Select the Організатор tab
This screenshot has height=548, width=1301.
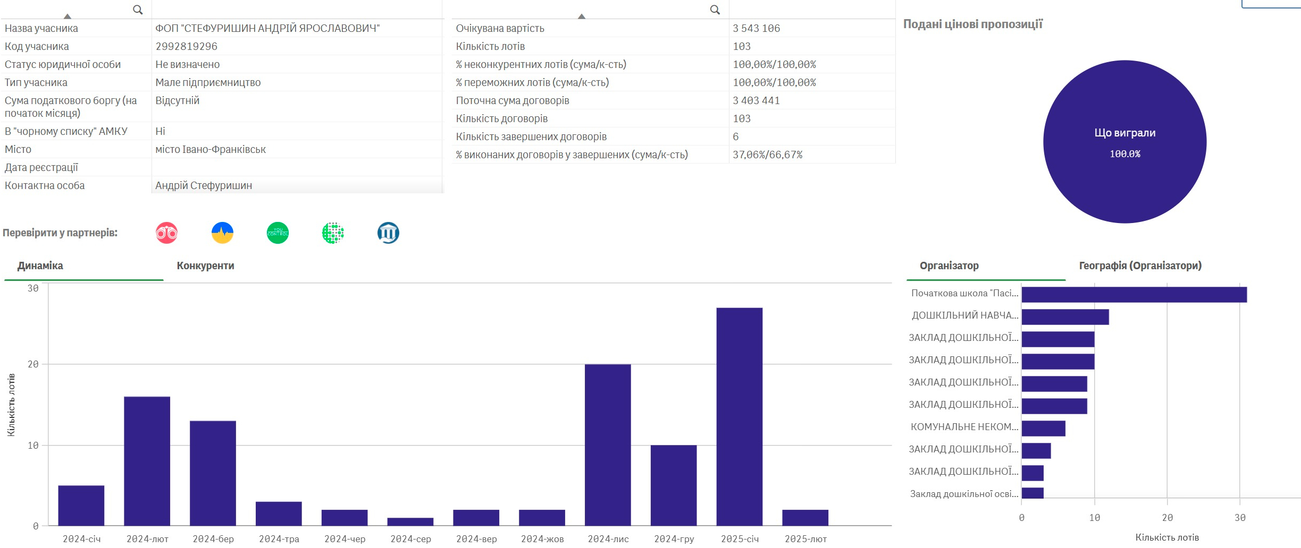949,266
